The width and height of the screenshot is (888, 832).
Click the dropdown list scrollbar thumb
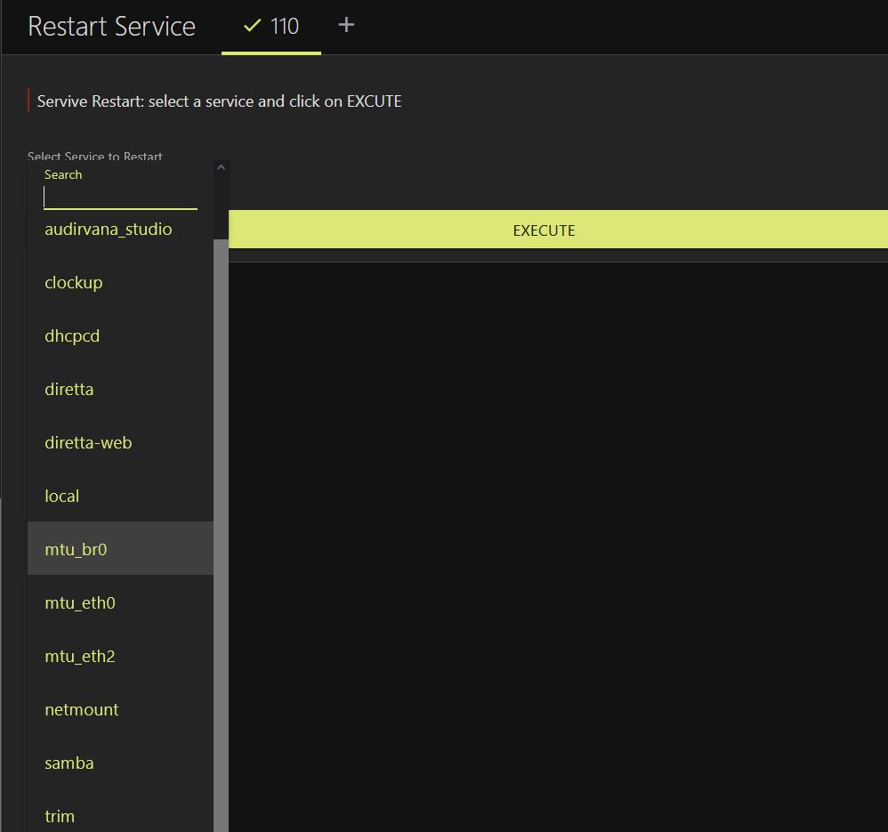click(221, 535)
